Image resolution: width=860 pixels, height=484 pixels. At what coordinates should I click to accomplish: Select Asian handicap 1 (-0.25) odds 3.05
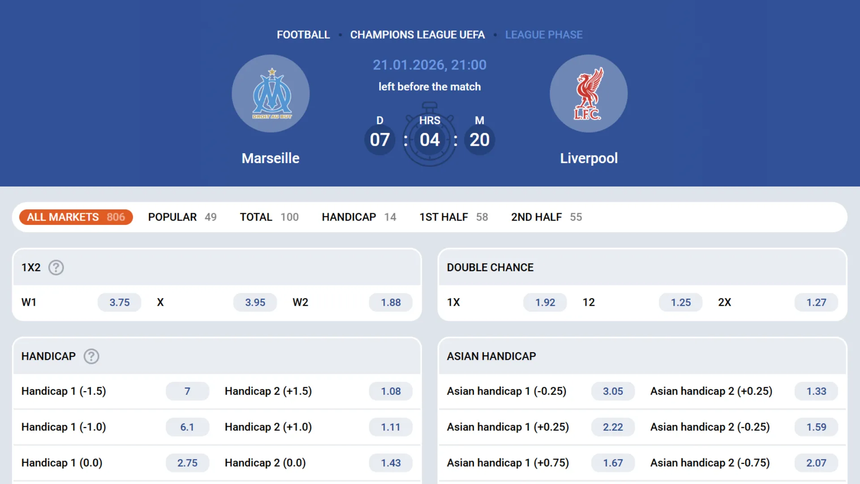tap(613, 391)
